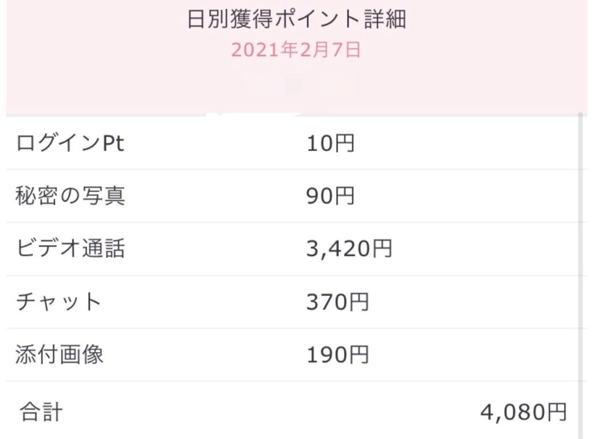Click the 90円 secret photo amount
The width and height of the screenshot is (592, 439).
330,197
